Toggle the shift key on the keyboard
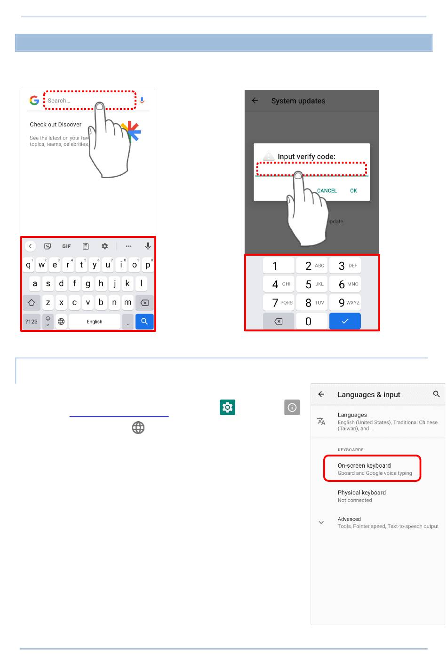 32,303
